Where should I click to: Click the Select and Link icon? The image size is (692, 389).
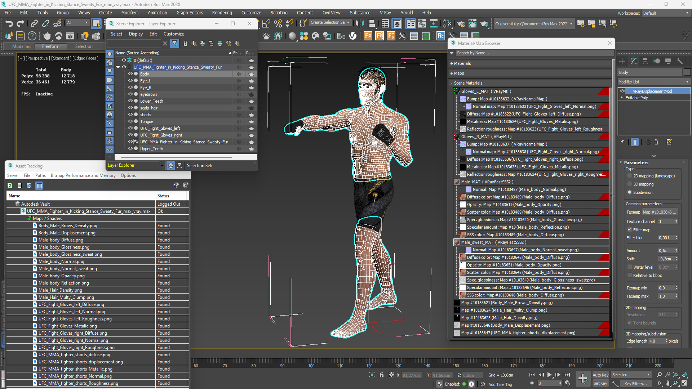coord(34,24)
